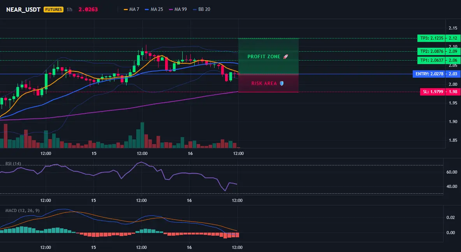Click the PROFIT ZONE label

click(264, 57)
